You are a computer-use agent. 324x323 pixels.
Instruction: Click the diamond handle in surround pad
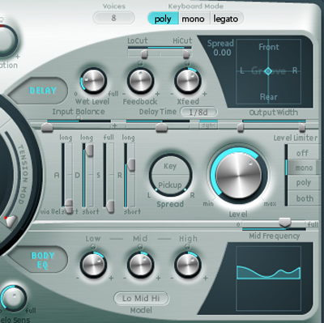point(268,71)
